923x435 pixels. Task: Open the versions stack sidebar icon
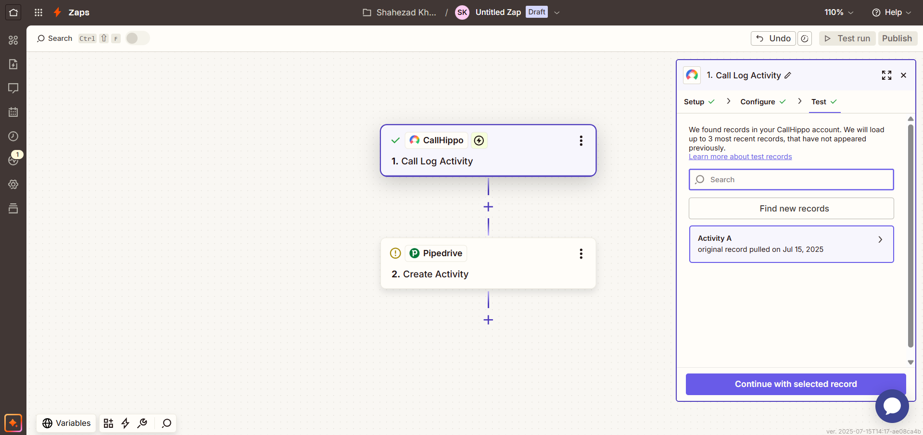[13, 208]
